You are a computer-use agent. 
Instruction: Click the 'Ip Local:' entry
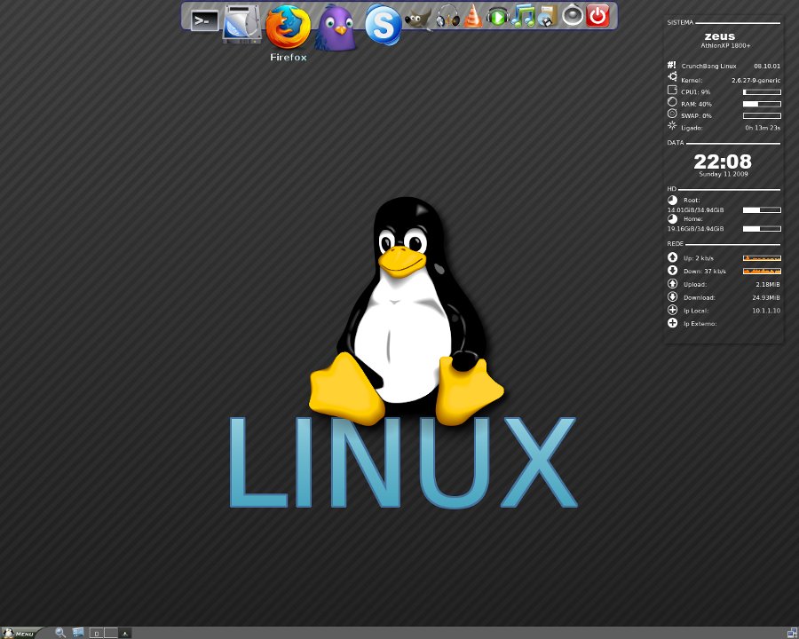(696, 311)
